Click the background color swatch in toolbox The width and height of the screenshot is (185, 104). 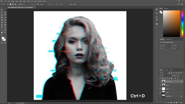pos(5,40)
